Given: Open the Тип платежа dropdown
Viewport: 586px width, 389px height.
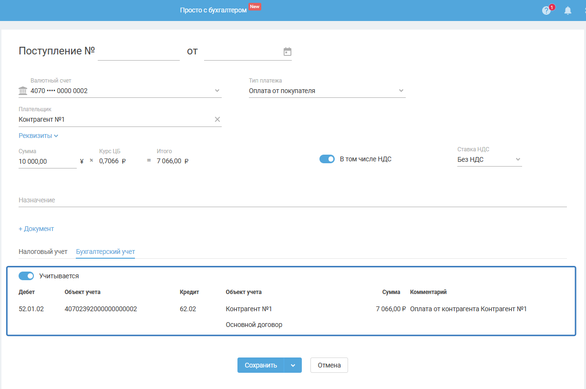Looking at the screenshot, I should pyautogui.click(x=401, y=91).
